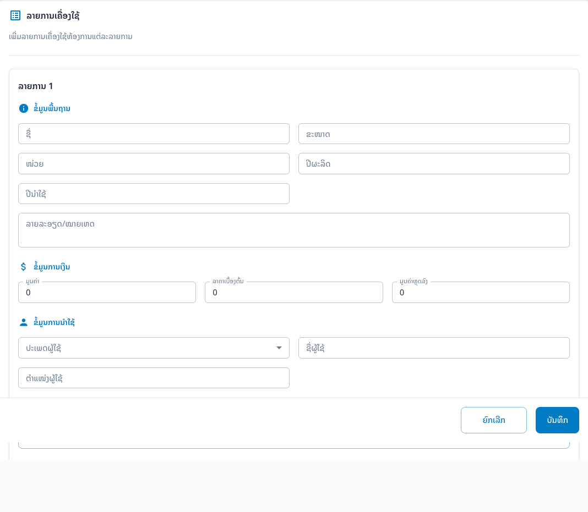Open the ປະເພດຜູ້ໃຊ້ dropdown arrow
Viewport: 588px width, 512px height.
click(x=279, y=348)
